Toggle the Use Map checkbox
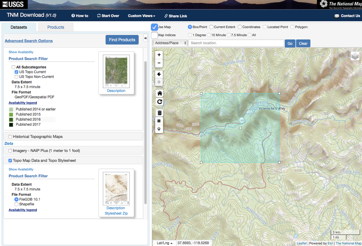362x246 pixels. point(154,27)
